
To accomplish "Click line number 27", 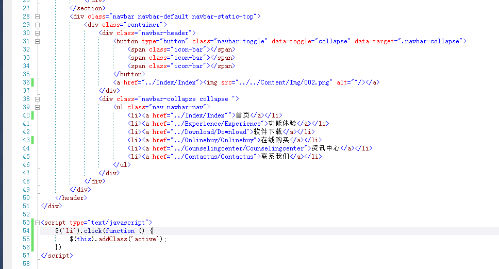I will [x=26, y=8].
